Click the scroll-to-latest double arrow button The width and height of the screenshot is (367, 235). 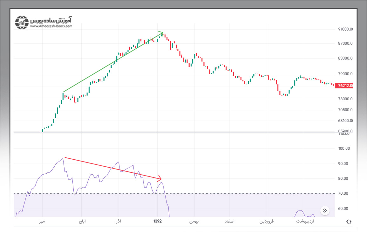click(325, 210)
